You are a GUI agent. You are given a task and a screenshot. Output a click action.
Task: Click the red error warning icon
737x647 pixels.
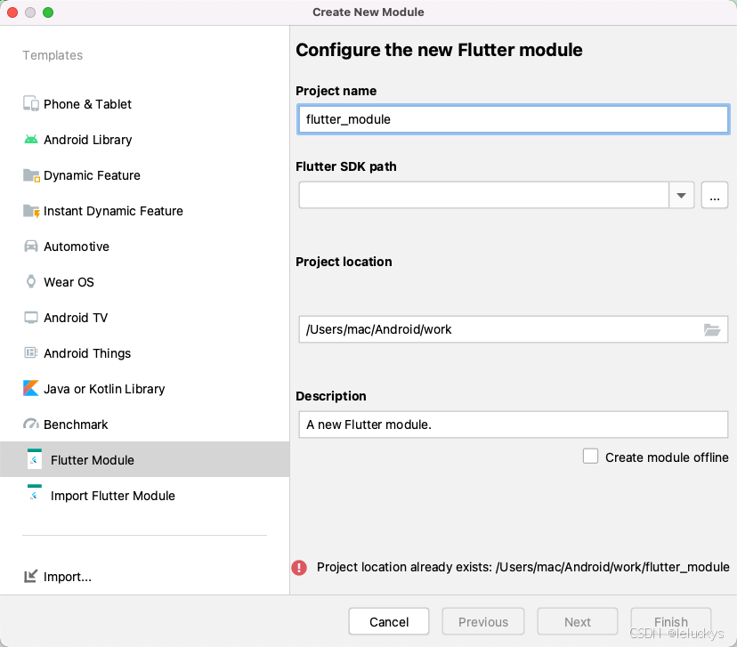[299, 568]
